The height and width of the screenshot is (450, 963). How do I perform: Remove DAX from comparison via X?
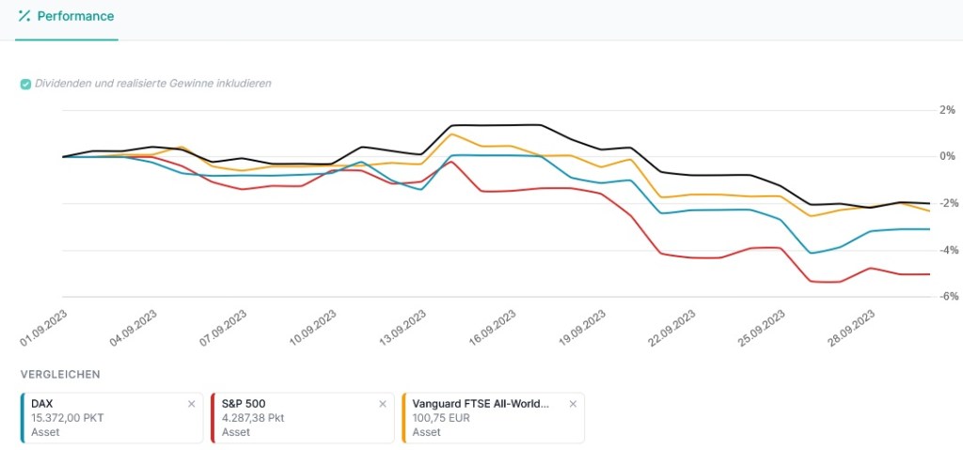tap(192, 404)
